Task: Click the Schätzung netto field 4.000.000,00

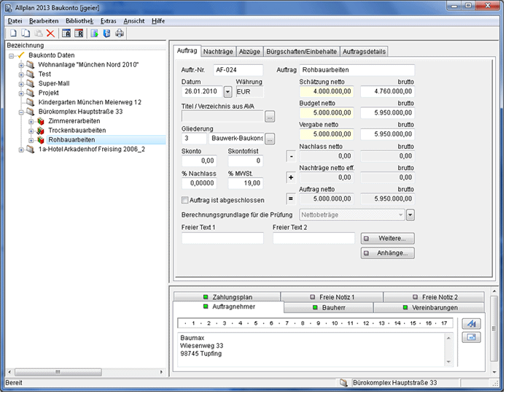Action: click(327, 92)
